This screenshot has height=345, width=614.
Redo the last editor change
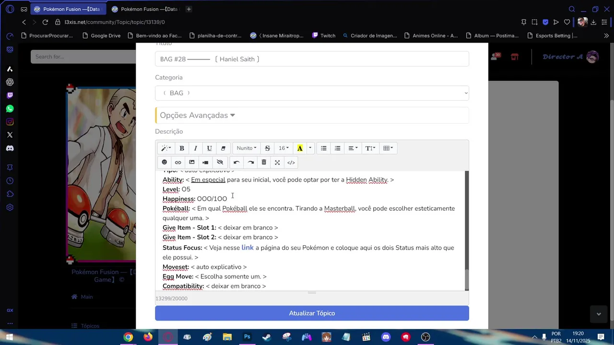click(x=250, y=162)
